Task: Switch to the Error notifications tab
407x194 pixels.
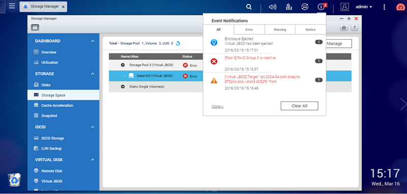Action: (x=249, y=29)
